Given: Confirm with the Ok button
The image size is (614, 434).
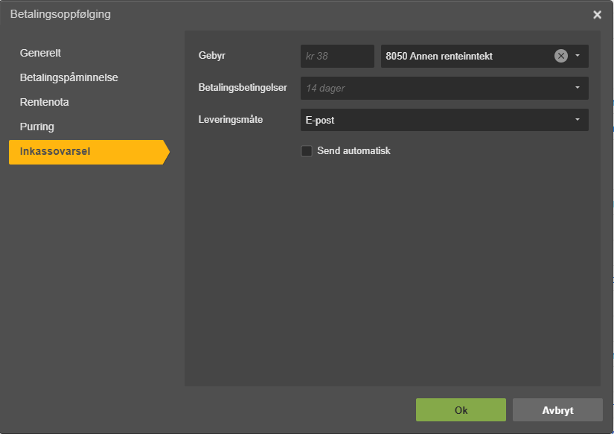Looking at the screenshot, I should (x=461, y=409).
